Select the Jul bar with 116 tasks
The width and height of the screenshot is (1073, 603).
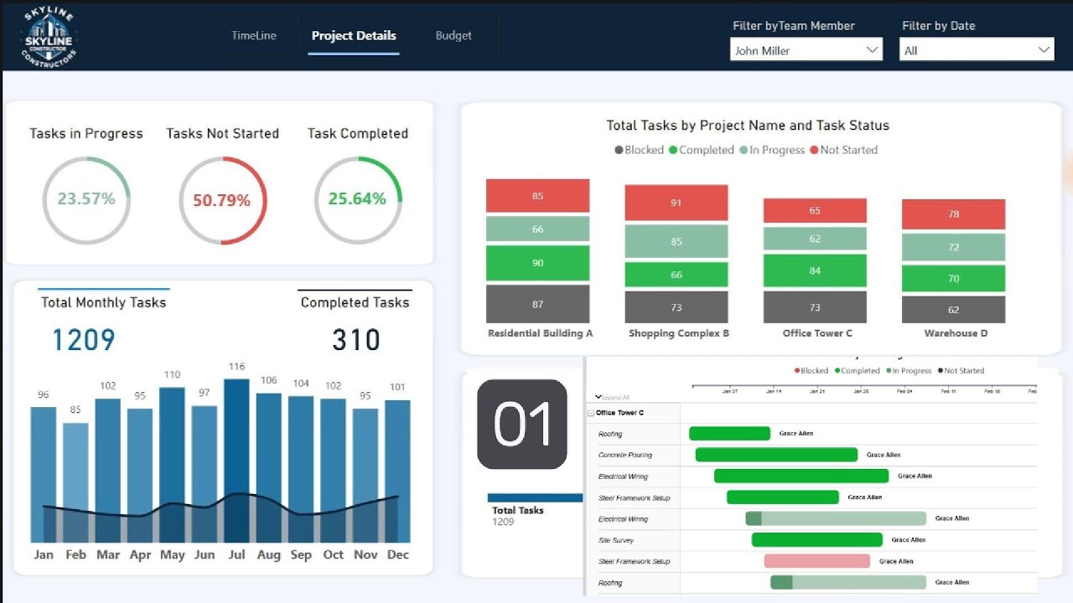[236, 461]
